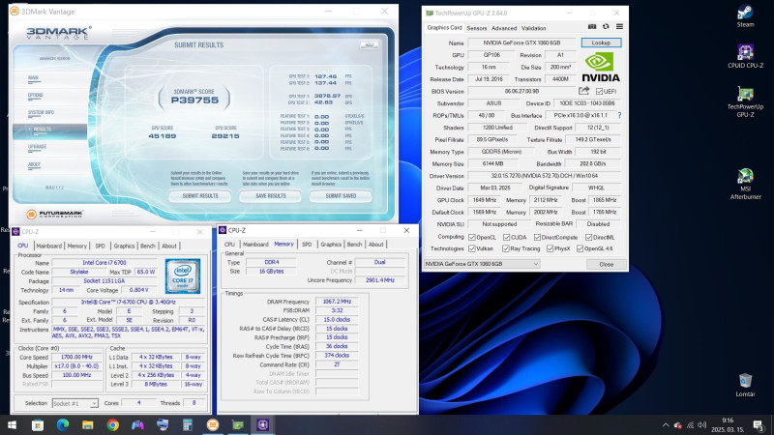Toggle the DirectML checkbox

588,237
